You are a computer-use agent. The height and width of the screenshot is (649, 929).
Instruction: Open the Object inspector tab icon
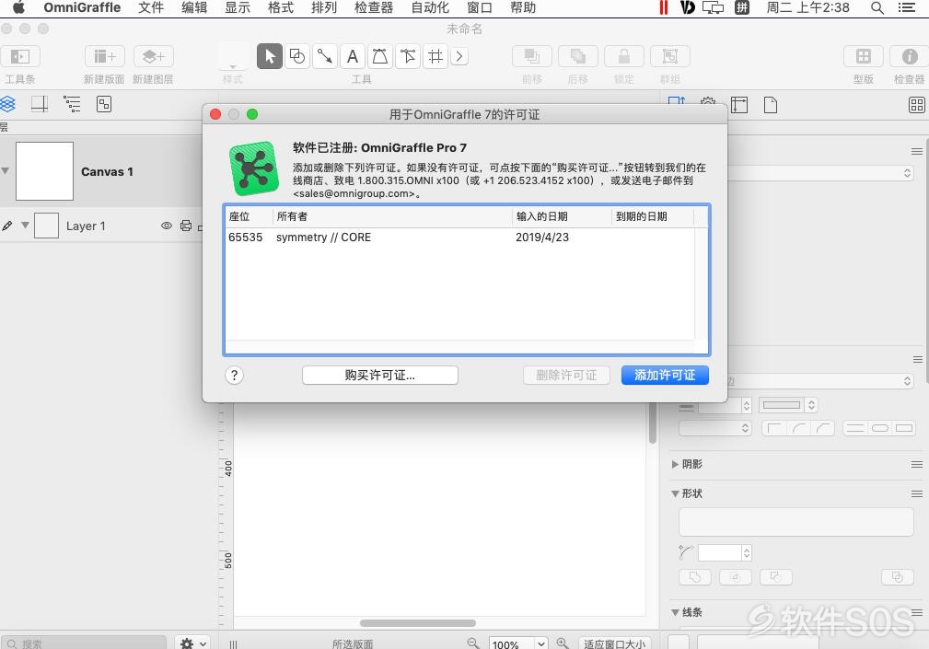pyautogui.click(x=677, y=101)
